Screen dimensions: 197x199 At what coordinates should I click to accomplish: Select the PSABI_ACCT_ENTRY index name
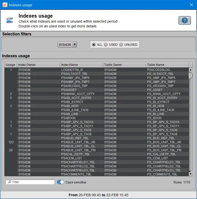pos(76,98)
